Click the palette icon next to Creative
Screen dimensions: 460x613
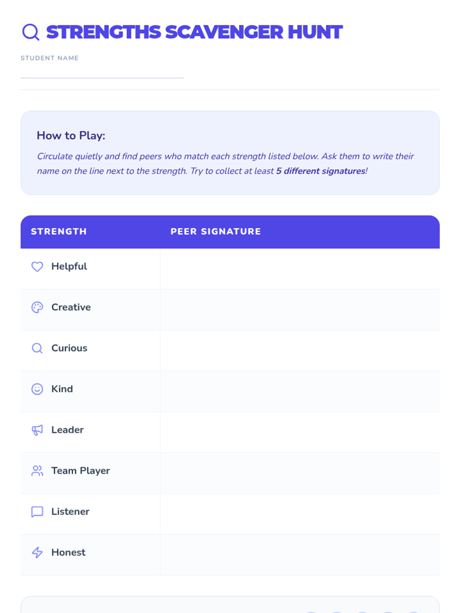coord(37,307)
